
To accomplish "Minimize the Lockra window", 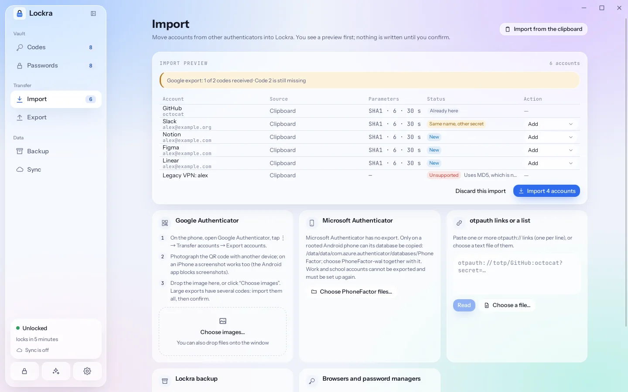I will (584, 8).
